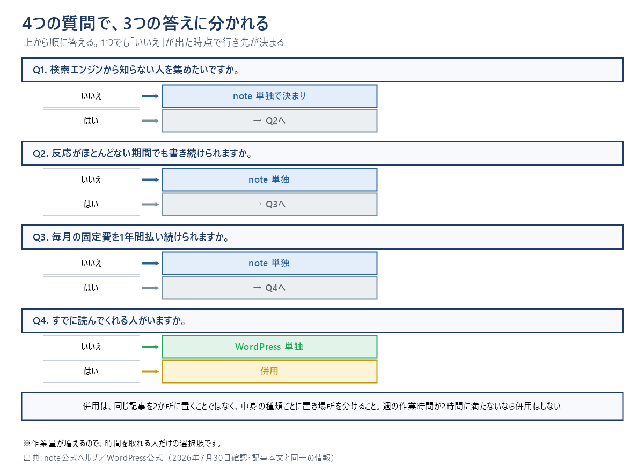The image size is (644, 473).
Task: Select the subtitle starting '上から順に答える'
Action: (x=153, y=42)
